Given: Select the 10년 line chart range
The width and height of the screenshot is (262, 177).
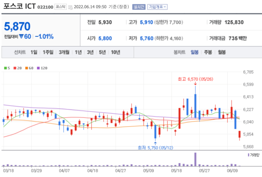Looking at the screenshot, I should point(116,53).
